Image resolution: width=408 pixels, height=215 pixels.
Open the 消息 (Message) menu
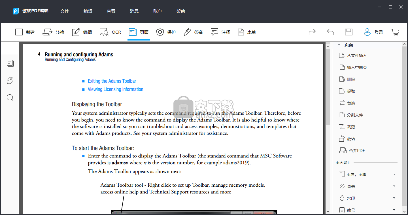(x=134, y=11)
